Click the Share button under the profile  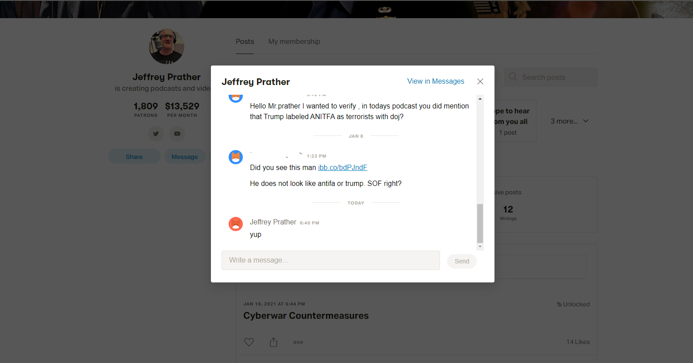(134, 157)
